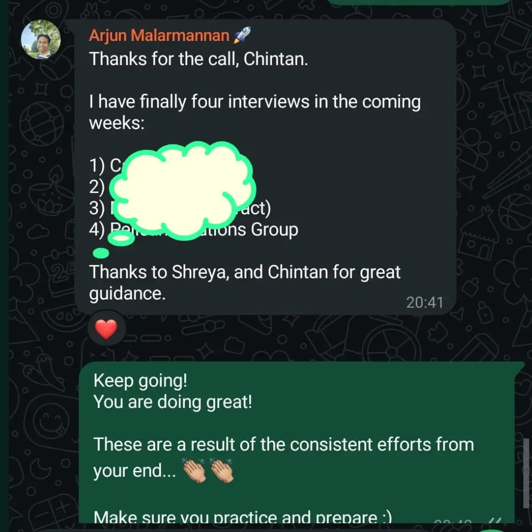This screenshot has height=532, width=532.
Task: Click the small green ring of thought bubble
Action: (121, 238)
